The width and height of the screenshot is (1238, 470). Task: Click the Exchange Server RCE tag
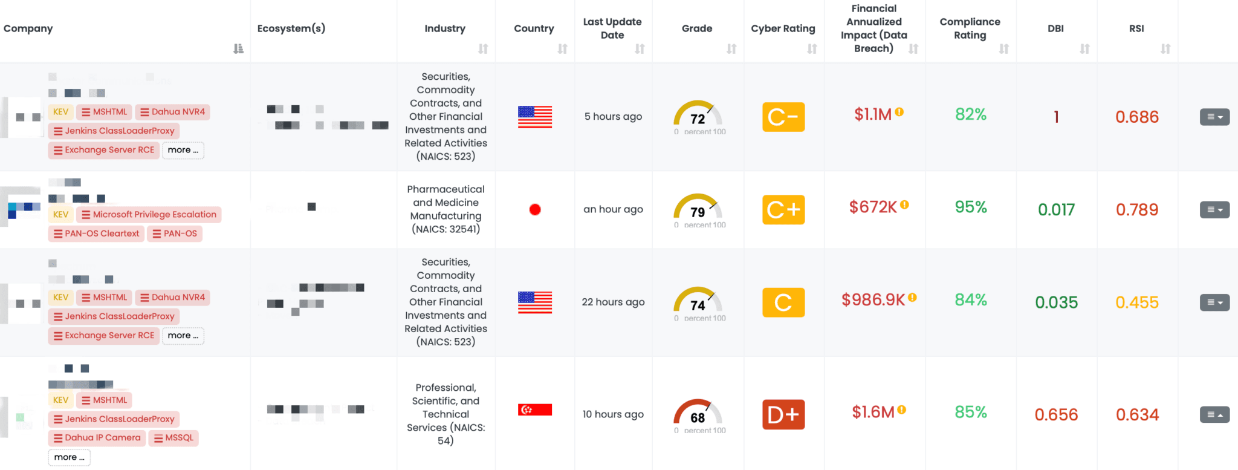click(x=103, y=150)
